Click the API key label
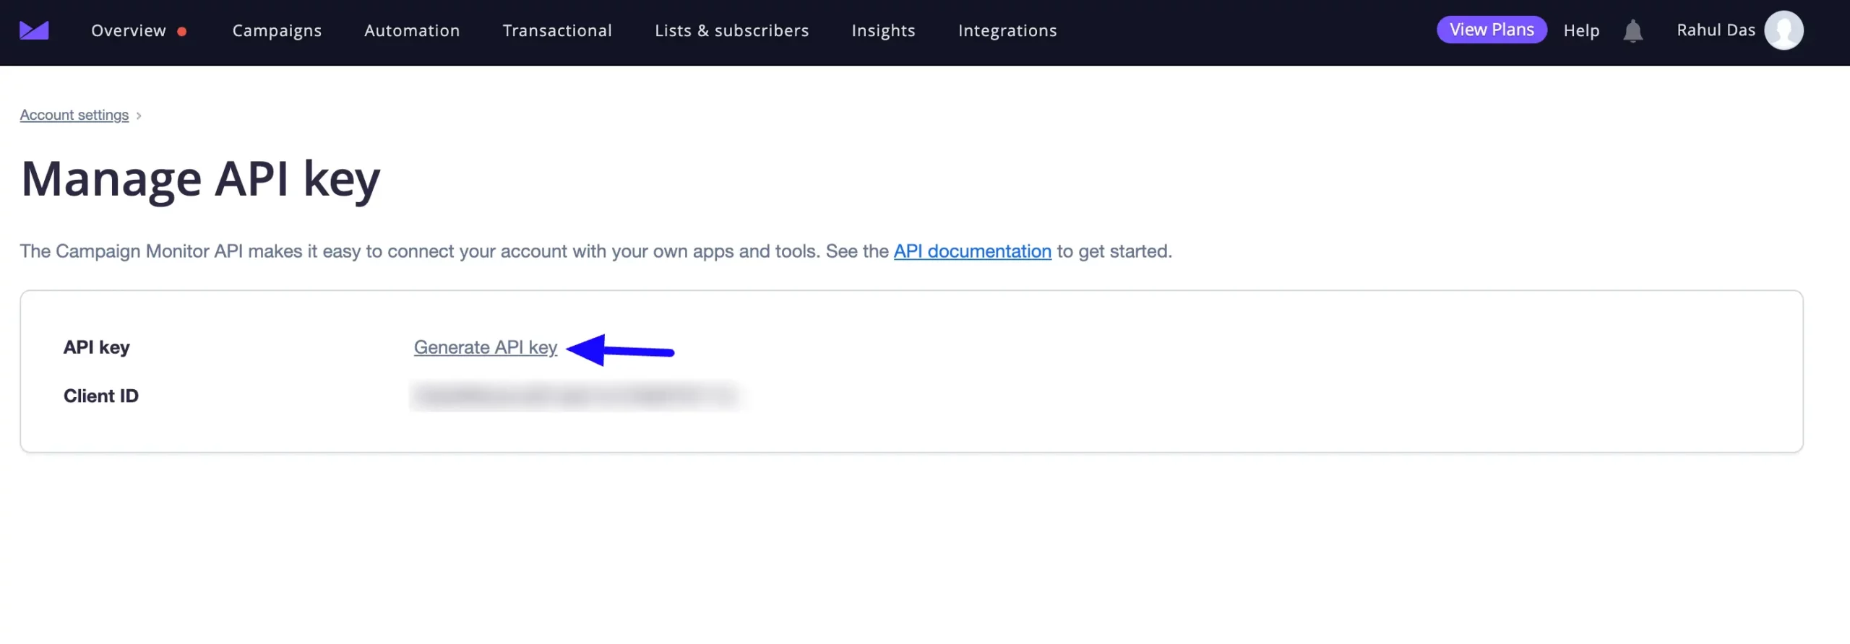 click(97, 347)
